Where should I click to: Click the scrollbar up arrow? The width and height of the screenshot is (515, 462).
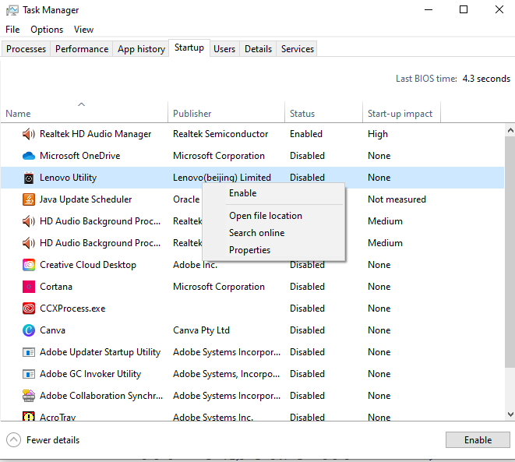pos(510,130)
